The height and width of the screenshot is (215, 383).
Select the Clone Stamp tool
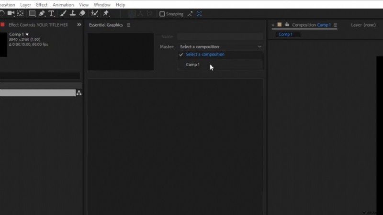73,14
